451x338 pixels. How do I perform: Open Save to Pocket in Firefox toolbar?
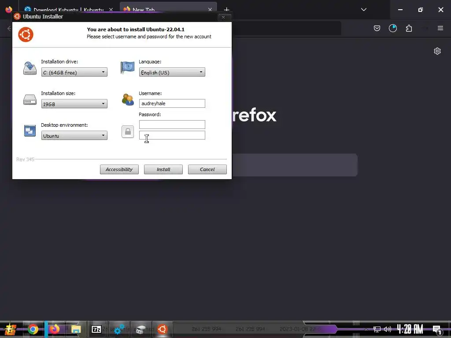377,28
